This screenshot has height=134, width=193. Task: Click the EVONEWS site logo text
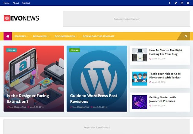pos(25,18)
